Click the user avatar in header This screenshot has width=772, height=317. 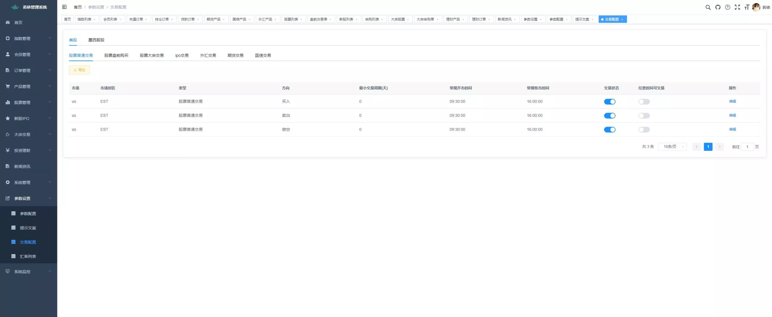coord(756,7)
